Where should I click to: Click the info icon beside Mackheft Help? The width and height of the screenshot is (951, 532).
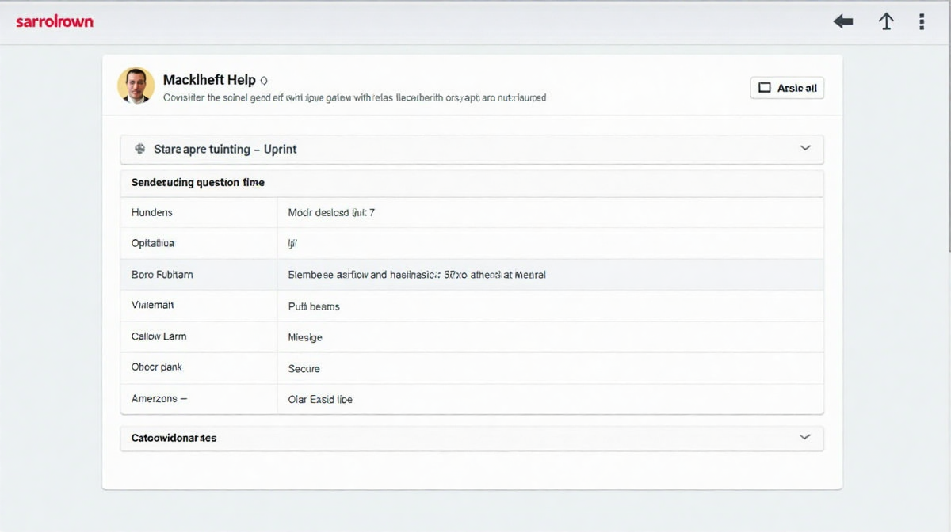pyautogui.click(x=264, y=81)
